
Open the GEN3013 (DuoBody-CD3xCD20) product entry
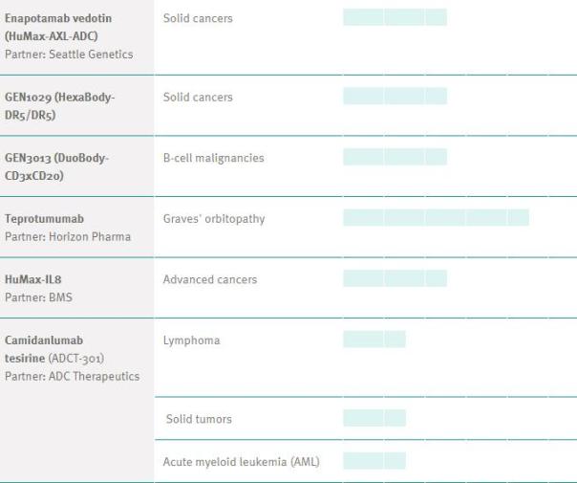pyautogui.click(x=59, y=165)
